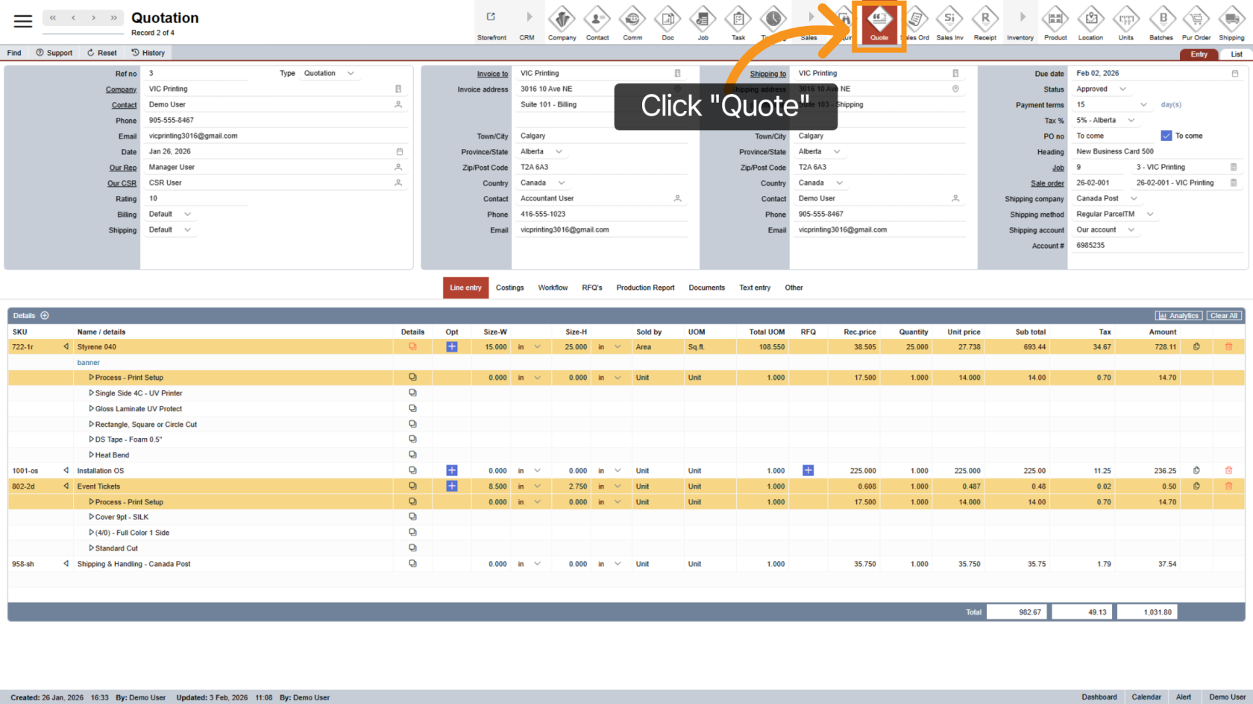Click the Quote icon in toolbar
Viewport: 1253px width, 704px height.
tap(879, 24)
